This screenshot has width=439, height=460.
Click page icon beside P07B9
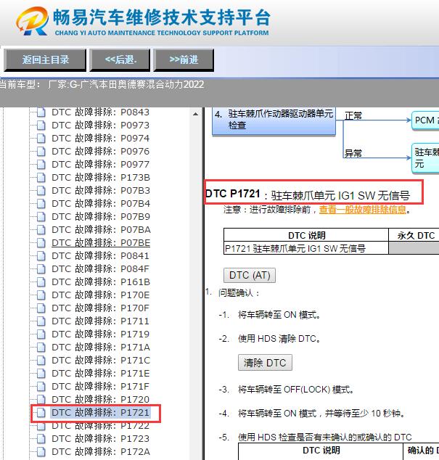tap(41, 216)
